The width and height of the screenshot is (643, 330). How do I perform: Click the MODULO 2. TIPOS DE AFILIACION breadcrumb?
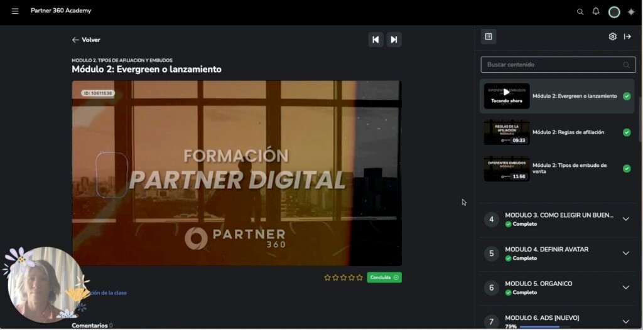tap(122, 60)
